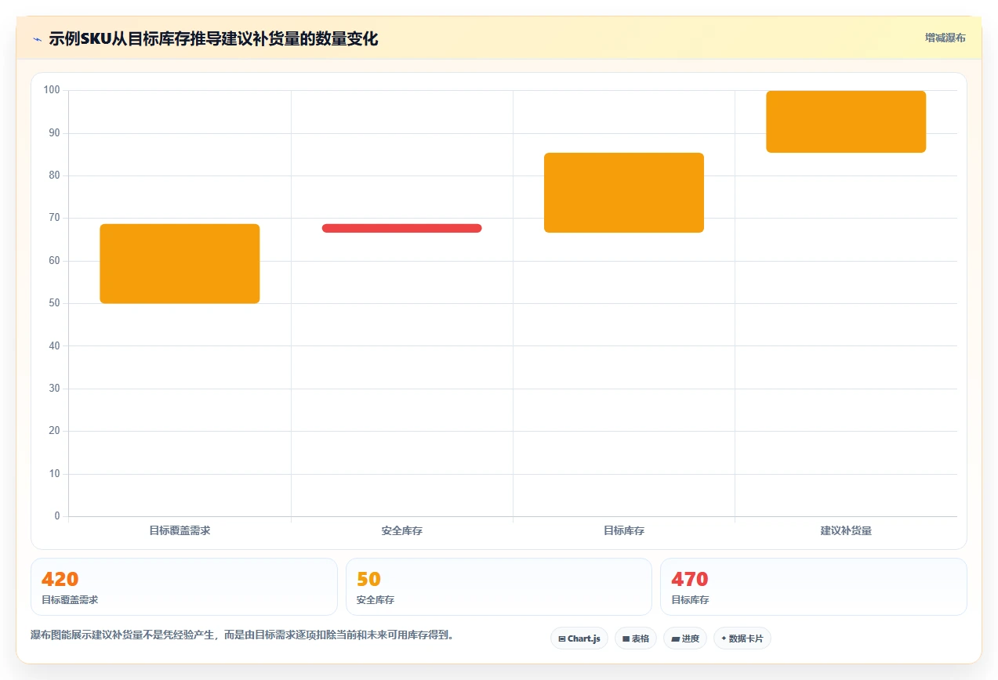Screen dimensions: 998x680
Task: Select the 表格 tag chip
Action: [635, 638]
